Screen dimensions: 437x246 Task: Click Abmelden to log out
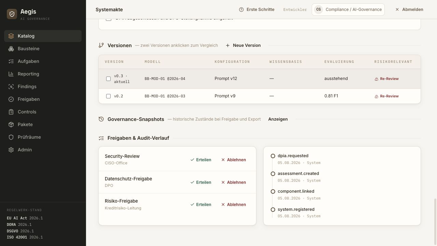[x=409, y=10]
